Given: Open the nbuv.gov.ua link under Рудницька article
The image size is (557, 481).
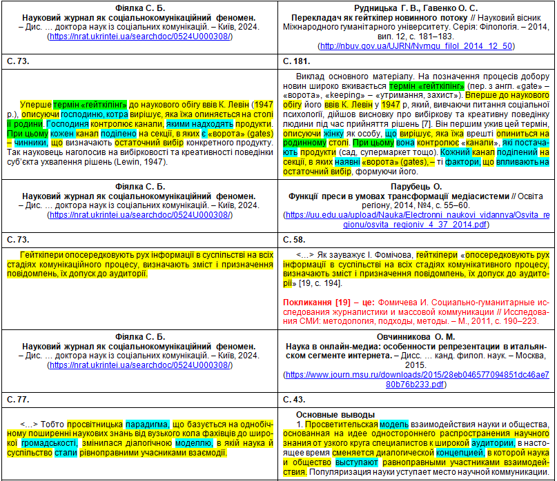Looking at the screenshot, I should [416, 46].
